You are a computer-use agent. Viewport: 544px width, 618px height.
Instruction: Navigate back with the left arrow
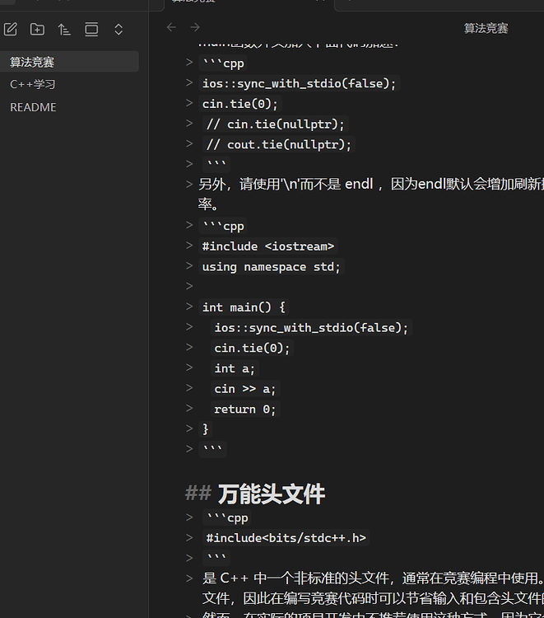coord(171,27)
